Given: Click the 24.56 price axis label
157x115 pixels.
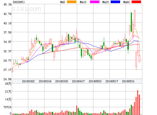Looking at the screenshot, I should pyautogui.click(x=7, y=79).
